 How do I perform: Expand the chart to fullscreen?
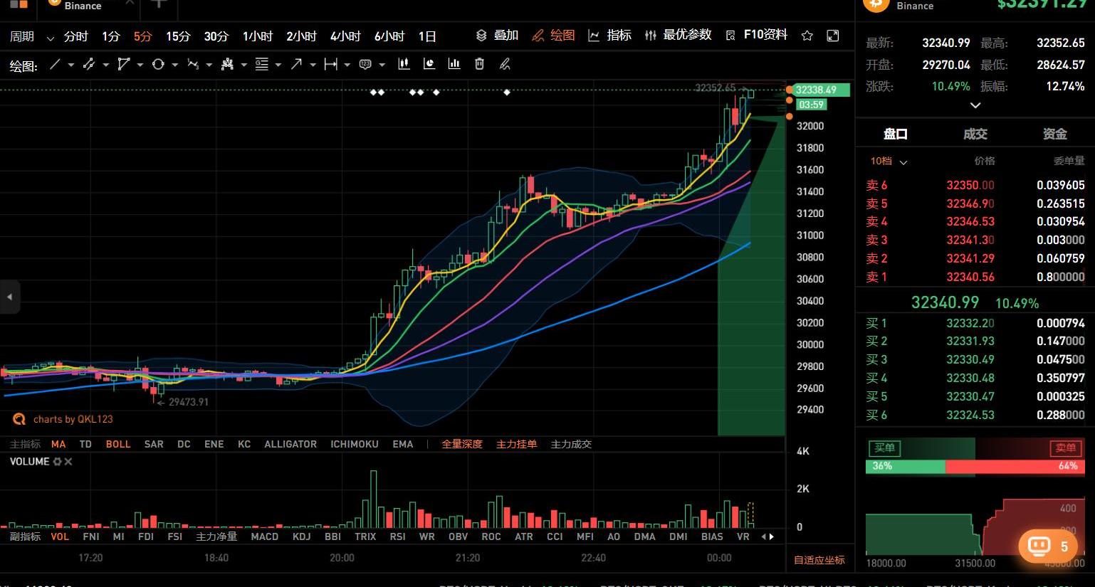pyautogui.click(x=833, y=36)
